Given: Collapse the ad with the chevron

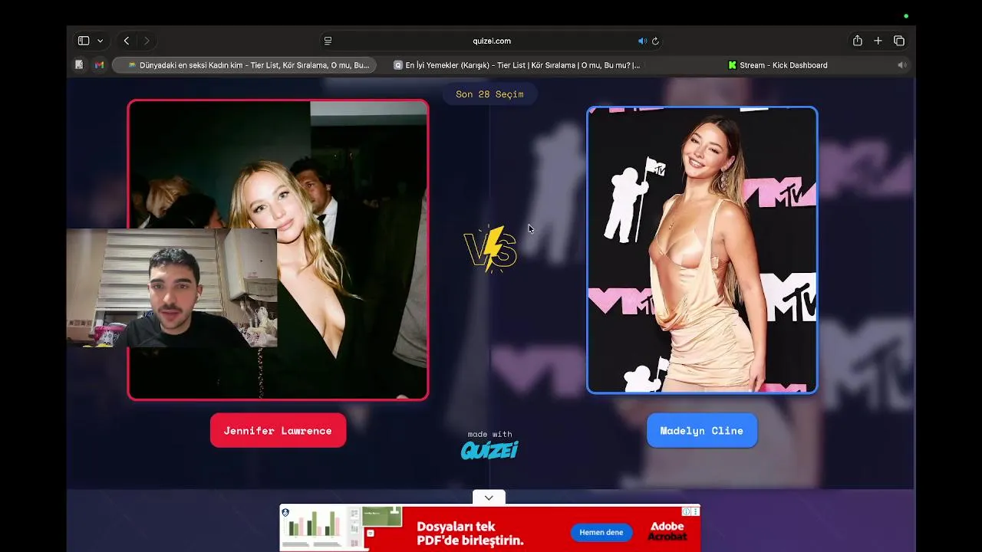Looking at the screenshot, I should [x=489, y=498].
